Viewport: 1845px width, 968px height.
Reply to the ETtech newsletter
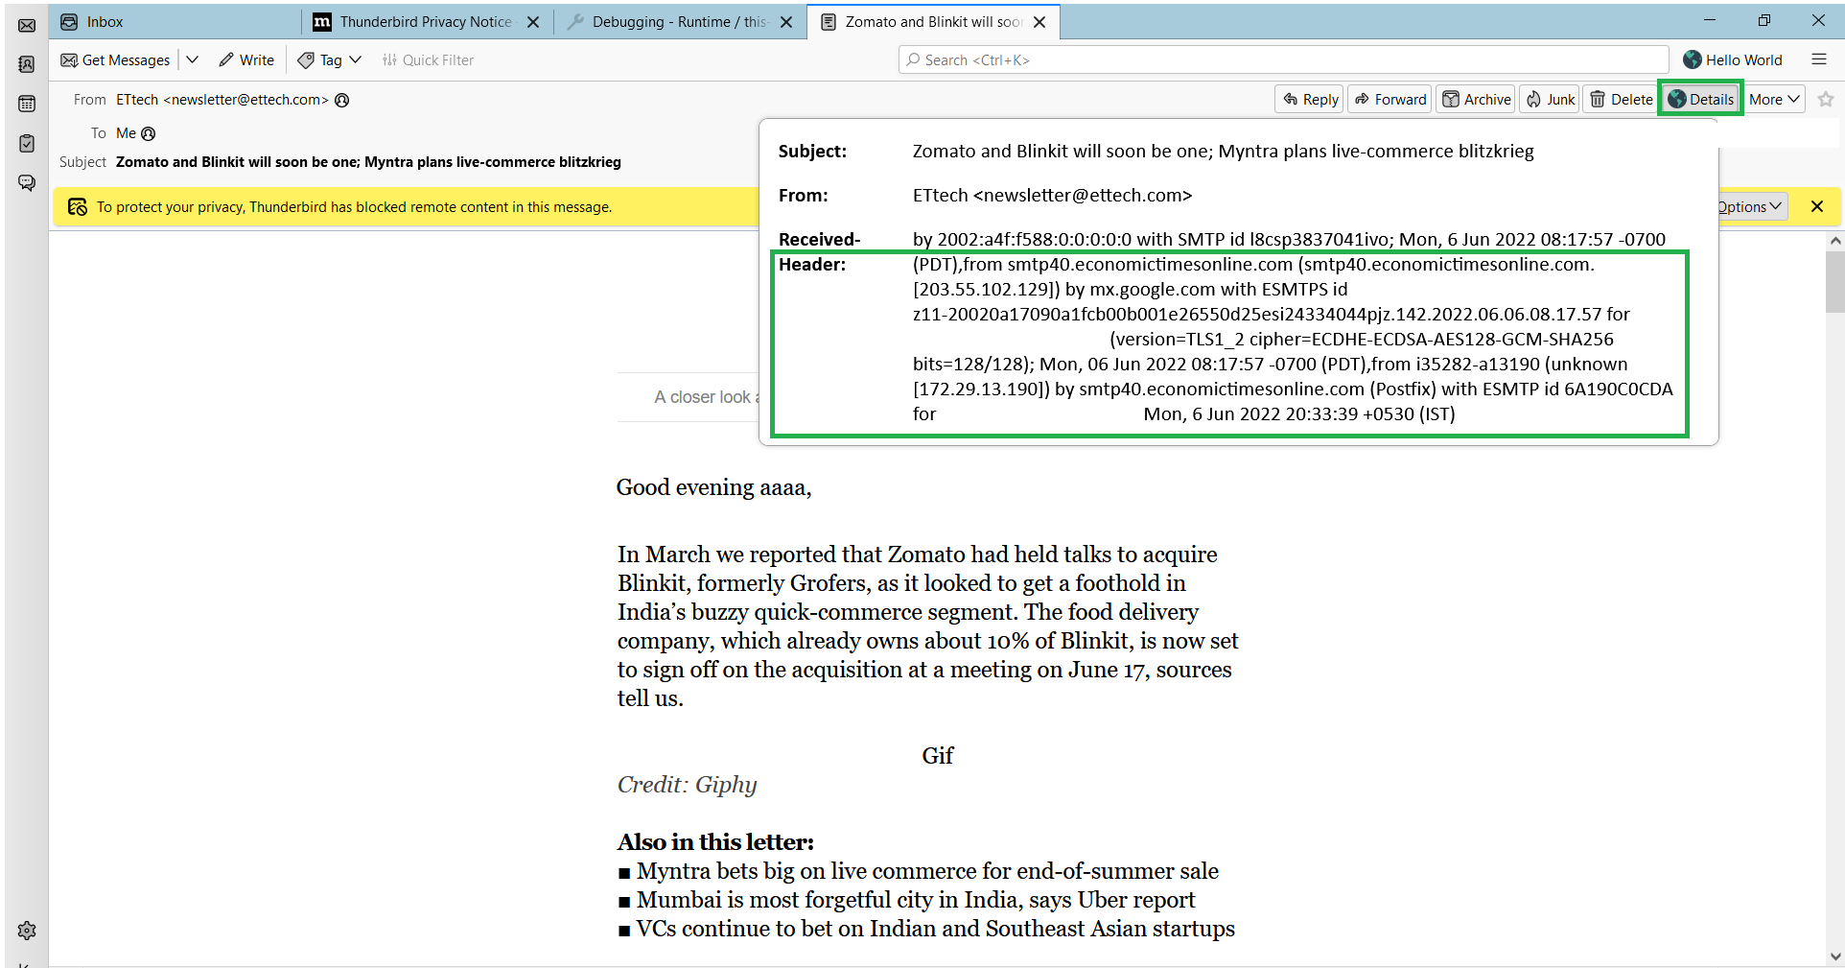1308,99
